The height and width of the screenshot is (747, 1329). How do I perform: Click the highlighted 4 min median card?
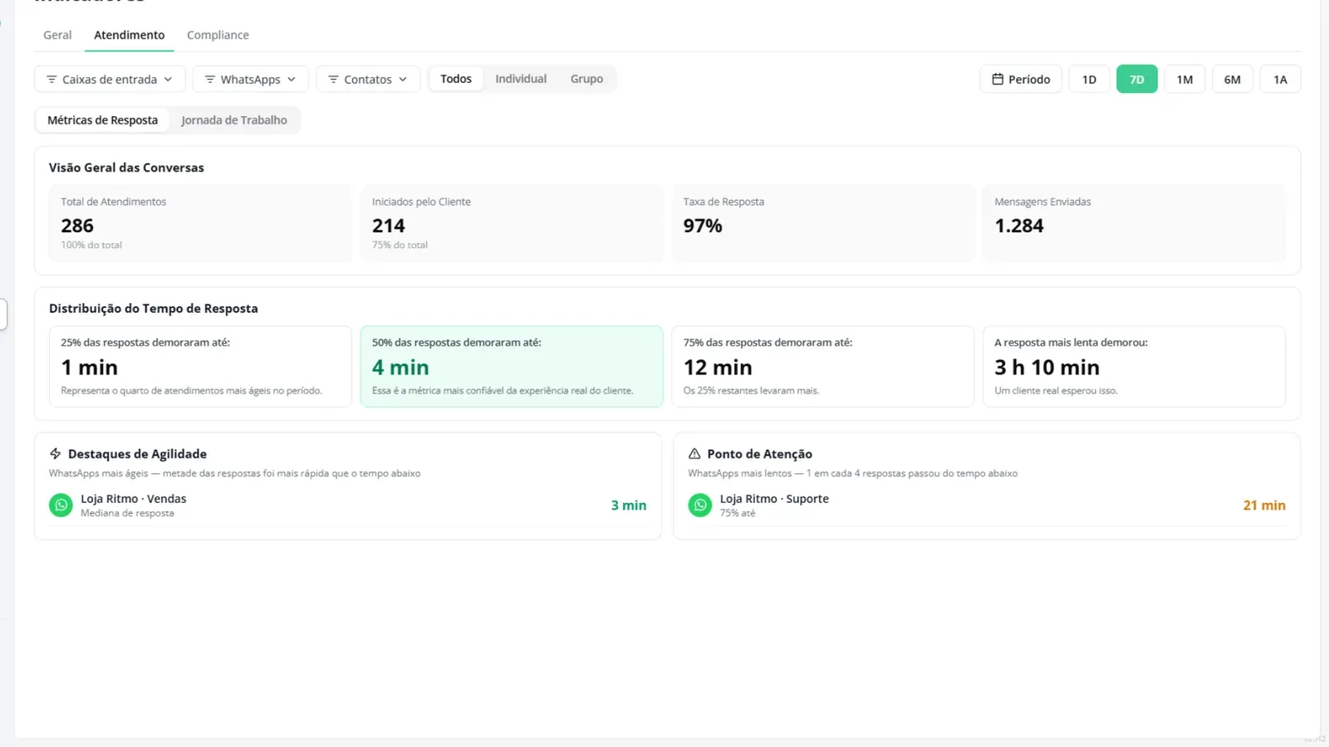(x=512, y=366)
